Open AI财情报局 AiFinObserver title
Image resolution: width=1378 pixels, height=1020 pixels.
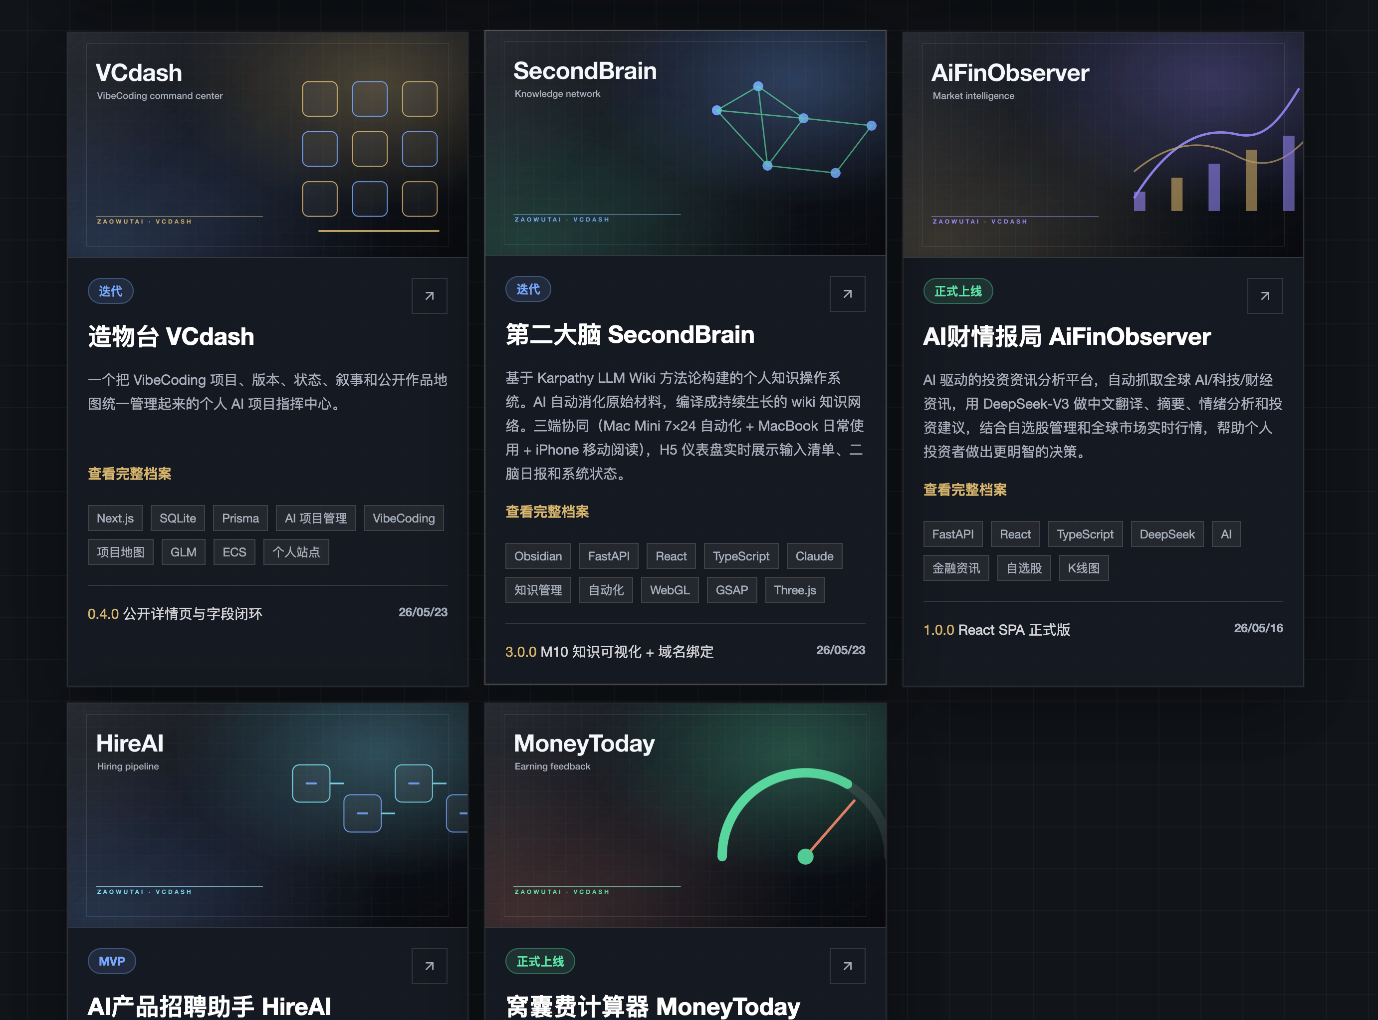[1067, 336]
